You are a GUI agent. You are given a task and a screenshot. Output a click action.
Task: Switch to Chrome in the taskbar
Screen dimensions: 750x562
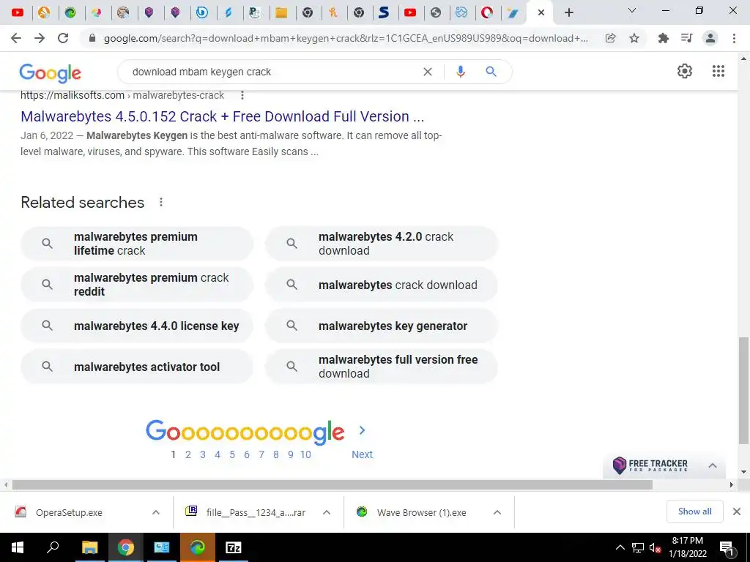(x=125, y=547)
